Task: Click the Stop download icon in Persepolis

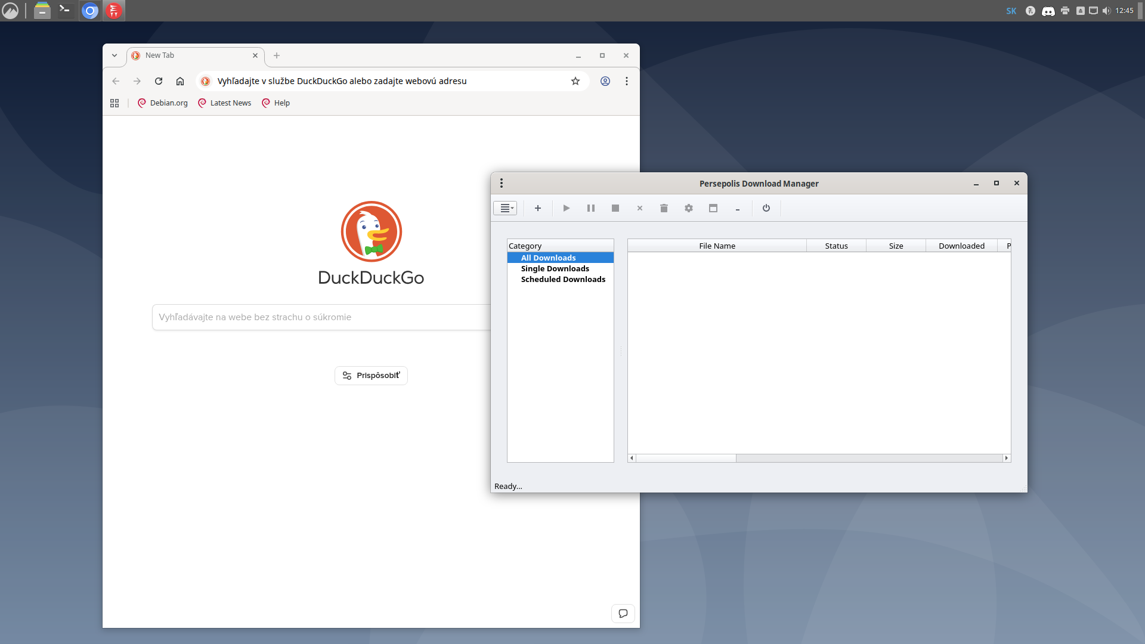Action: pos(615,208)
